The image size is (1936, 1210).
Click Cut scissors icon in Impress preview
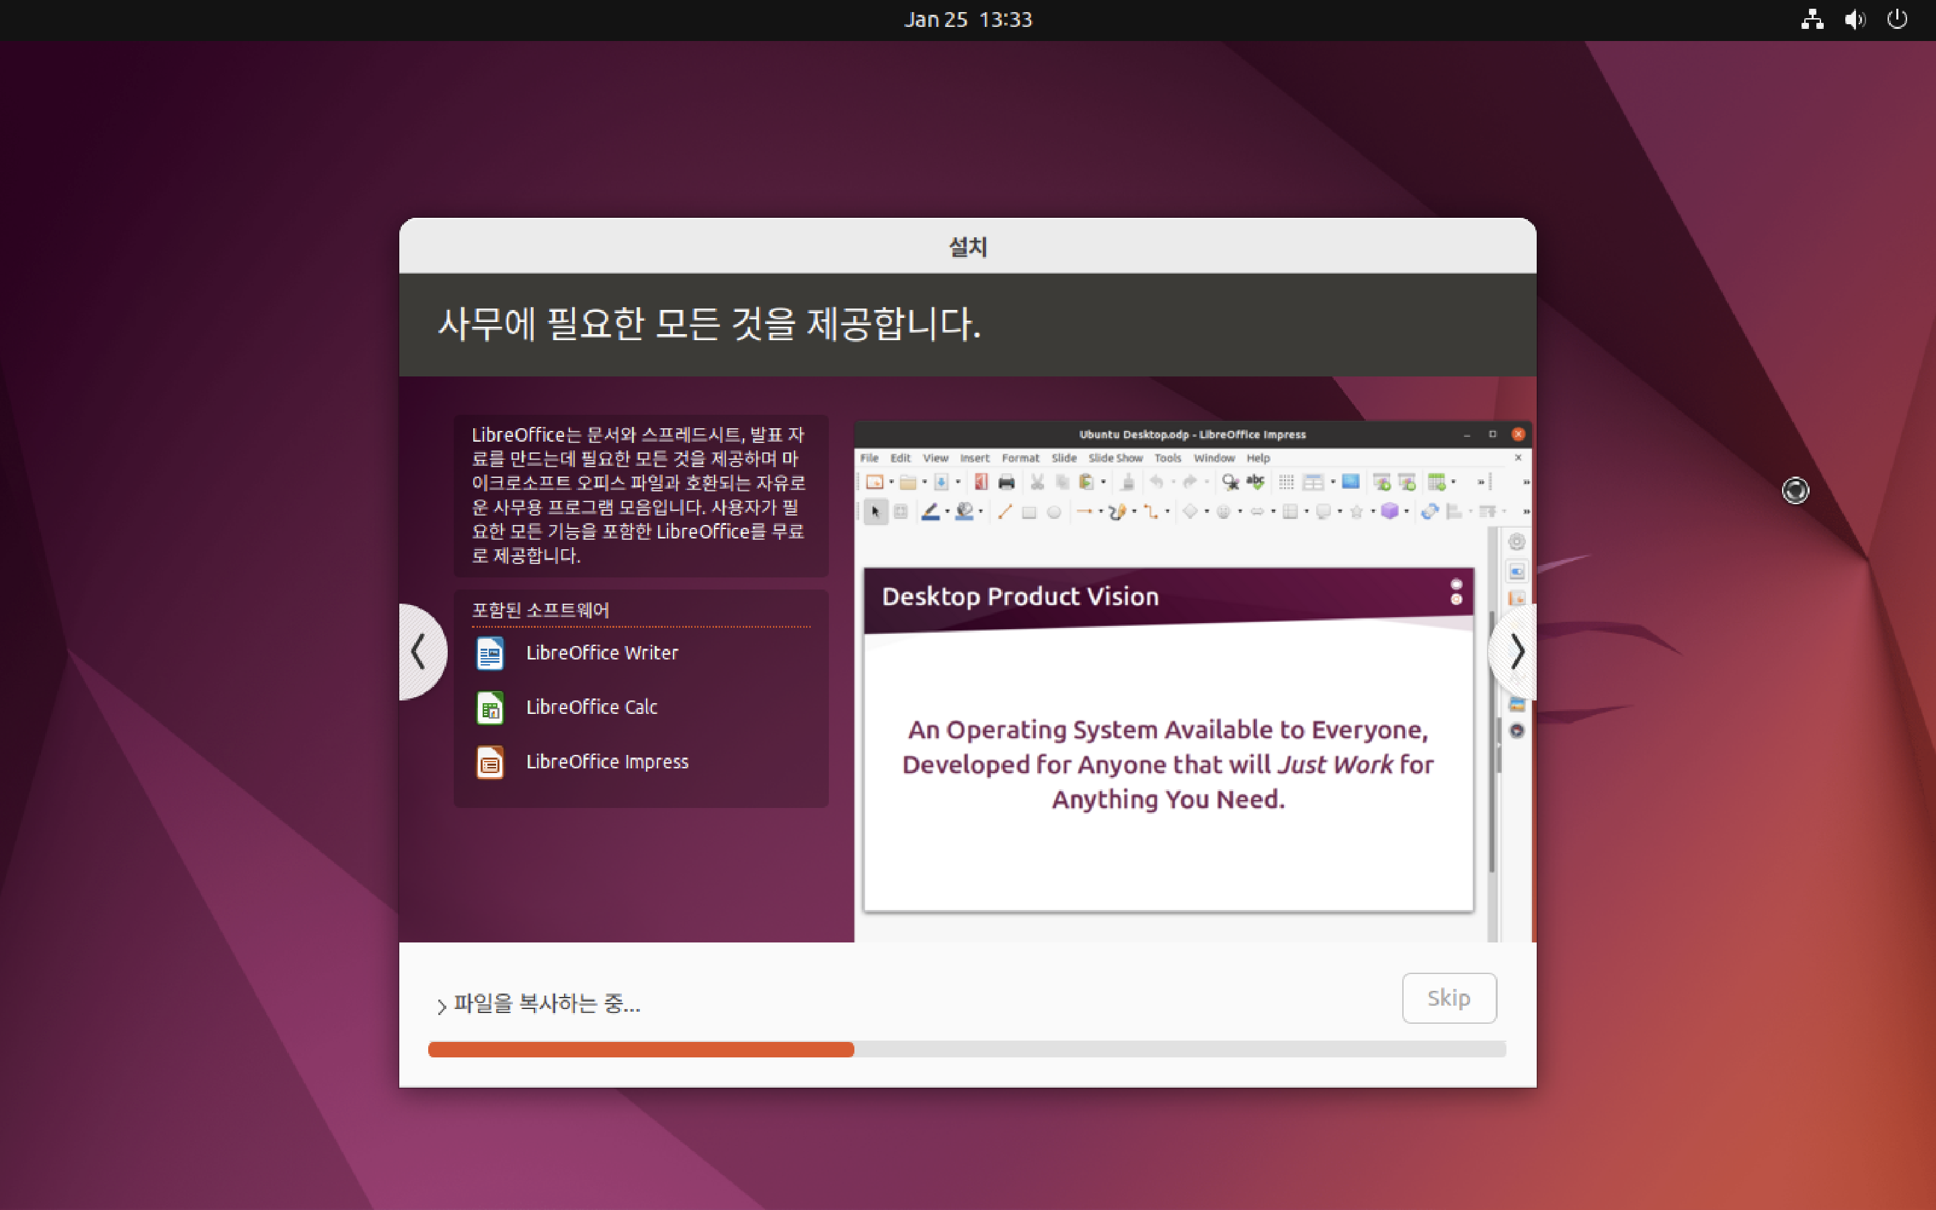[x=1038, y=482]
